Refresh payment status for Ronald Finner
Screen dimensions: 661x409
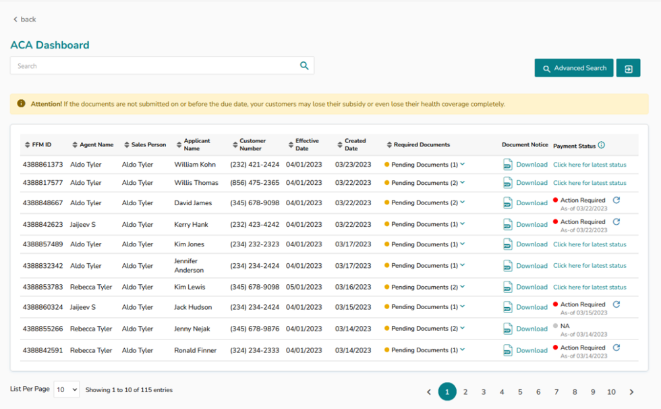(x=616, y=348)
